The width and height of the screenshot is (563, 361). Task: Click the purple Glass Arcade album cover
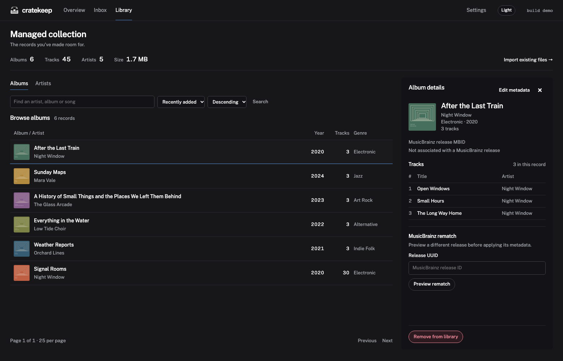point(22,200)
